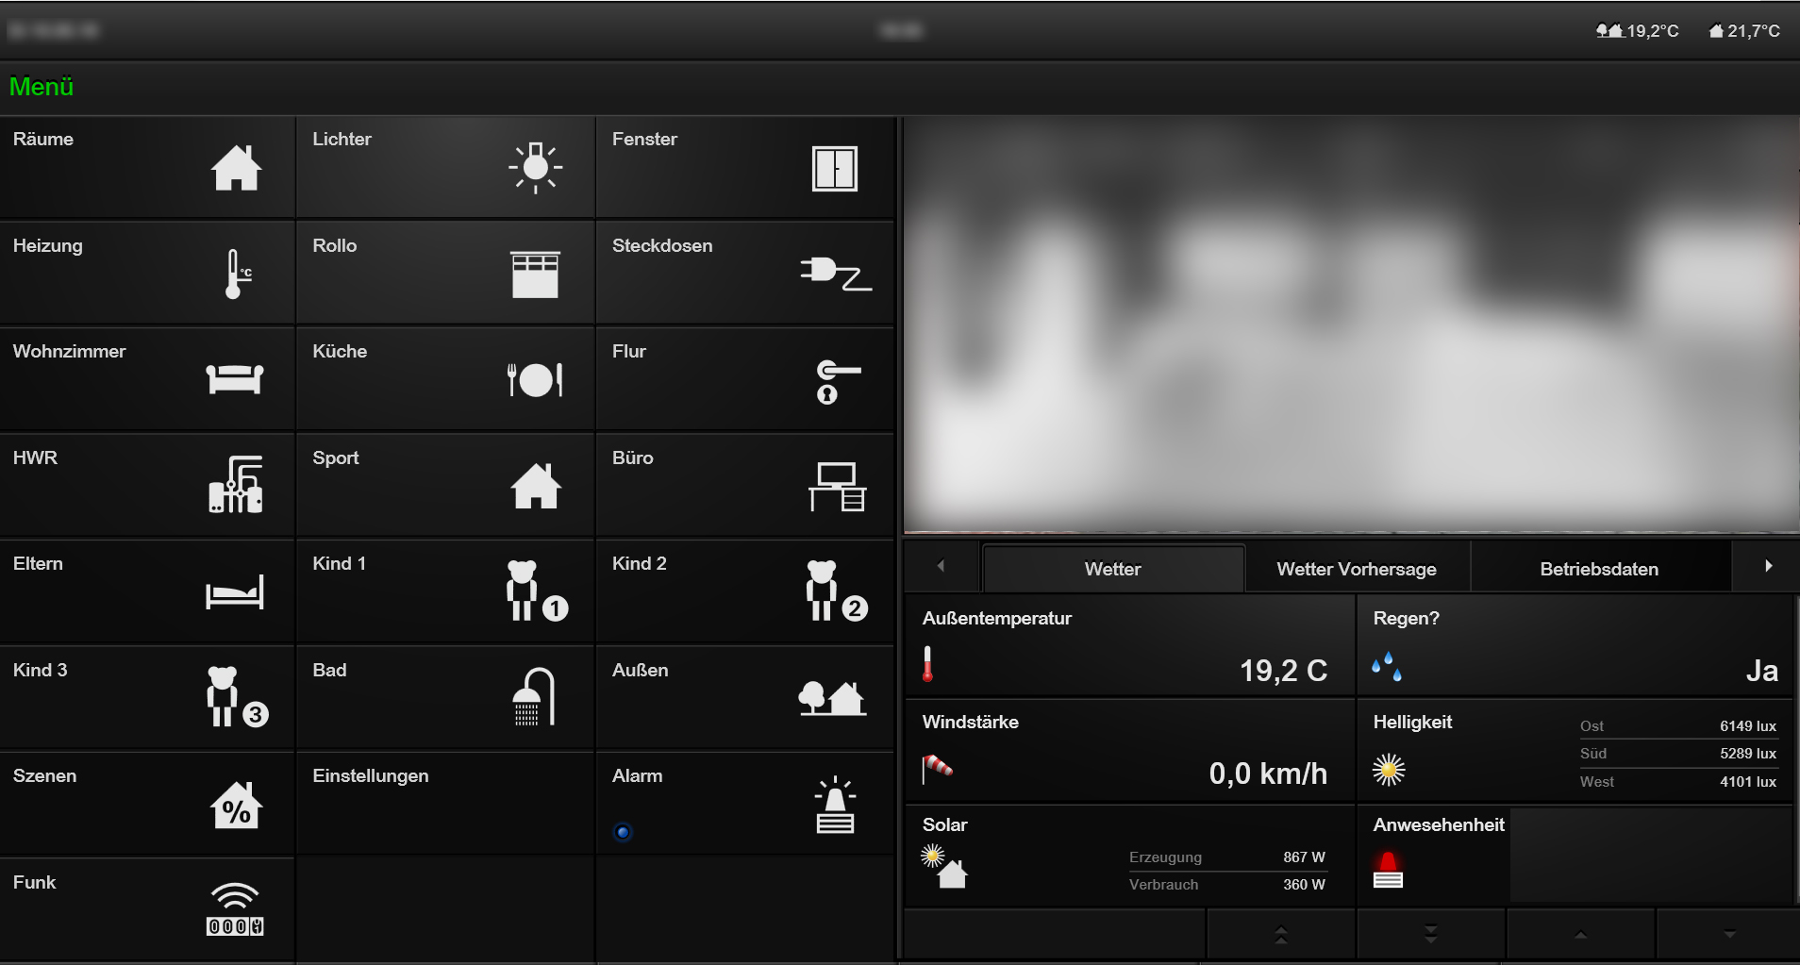Image resolution: width=1800 pixels, height=965 pixels.
Task: Open the Heizung tile label
Action: coord(47,245)
